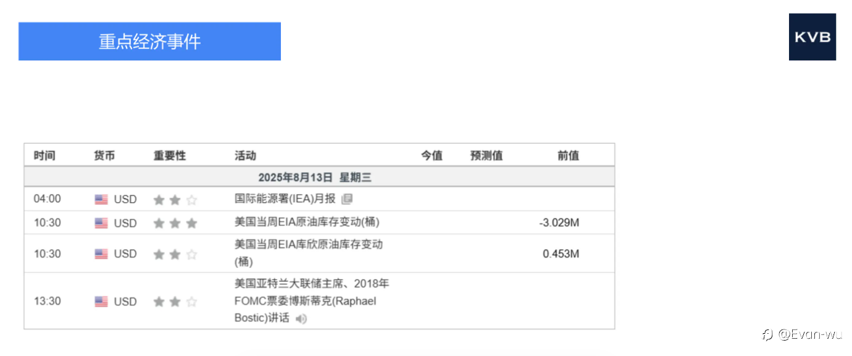Click USD in the 13:30 row
The image size is (852, 356).
(x=125, y=302)
